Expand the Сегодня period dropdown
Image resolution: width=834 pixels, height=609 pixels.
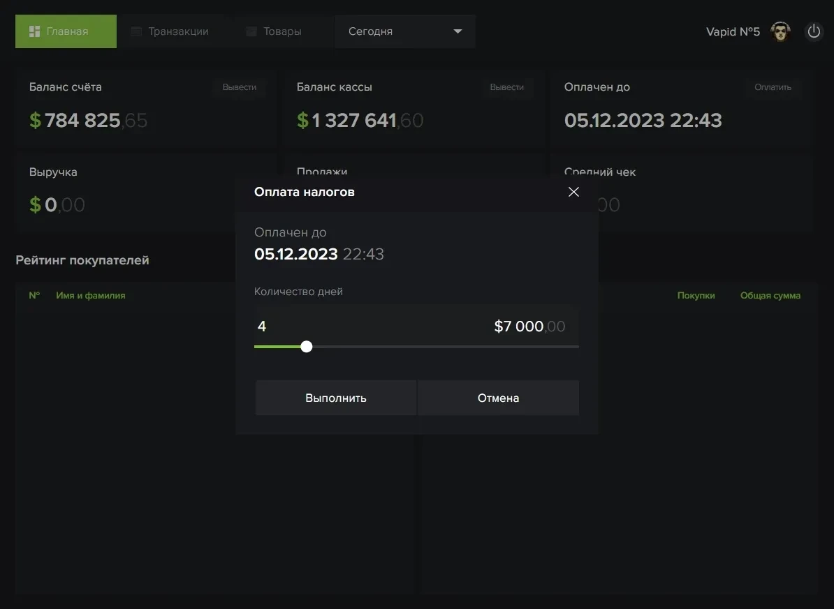405,31
